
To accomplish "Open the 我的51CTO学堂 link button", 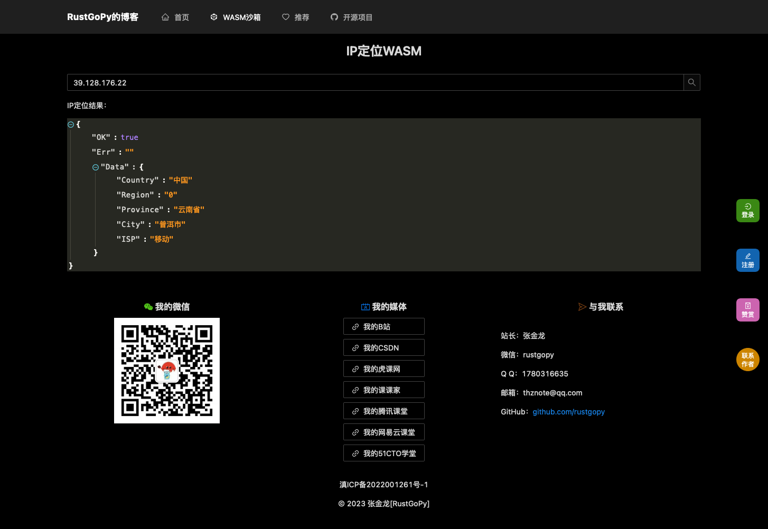I will point(384,453).
